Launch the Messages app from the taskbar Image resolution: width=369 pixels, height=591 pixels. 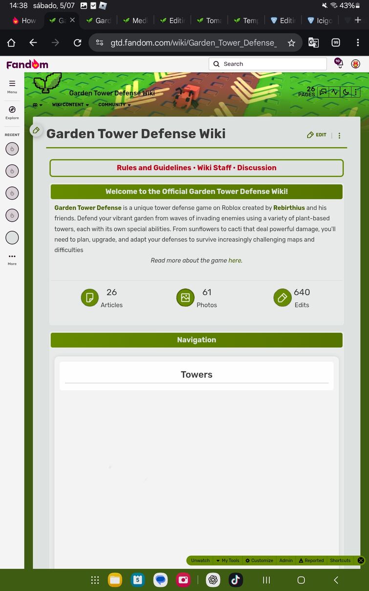click(160, 580)
